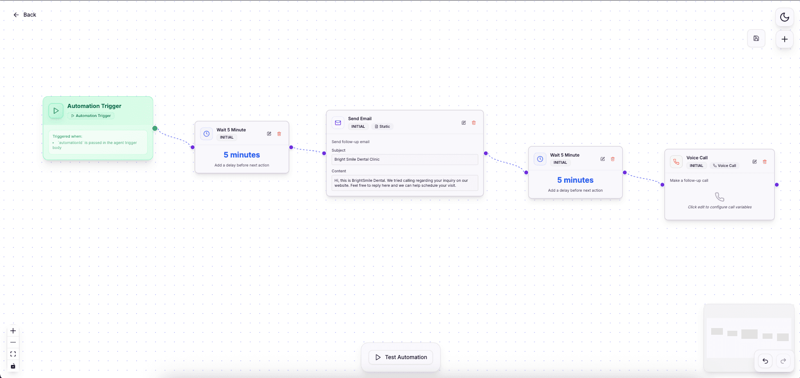Click the first Wait node's output handle
The image size is (800, 378).
pos(291,147)
